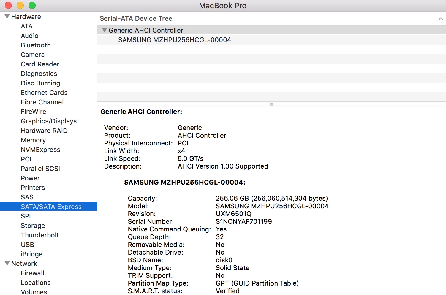Select Ethernet Cards in the sidebar

point(44,93)
